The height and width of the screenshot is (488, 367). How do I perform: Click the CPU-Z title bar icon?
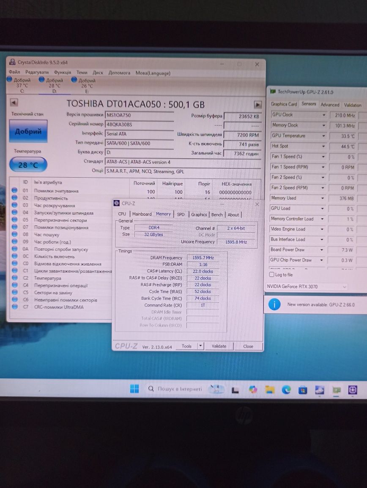click(117, 203)
